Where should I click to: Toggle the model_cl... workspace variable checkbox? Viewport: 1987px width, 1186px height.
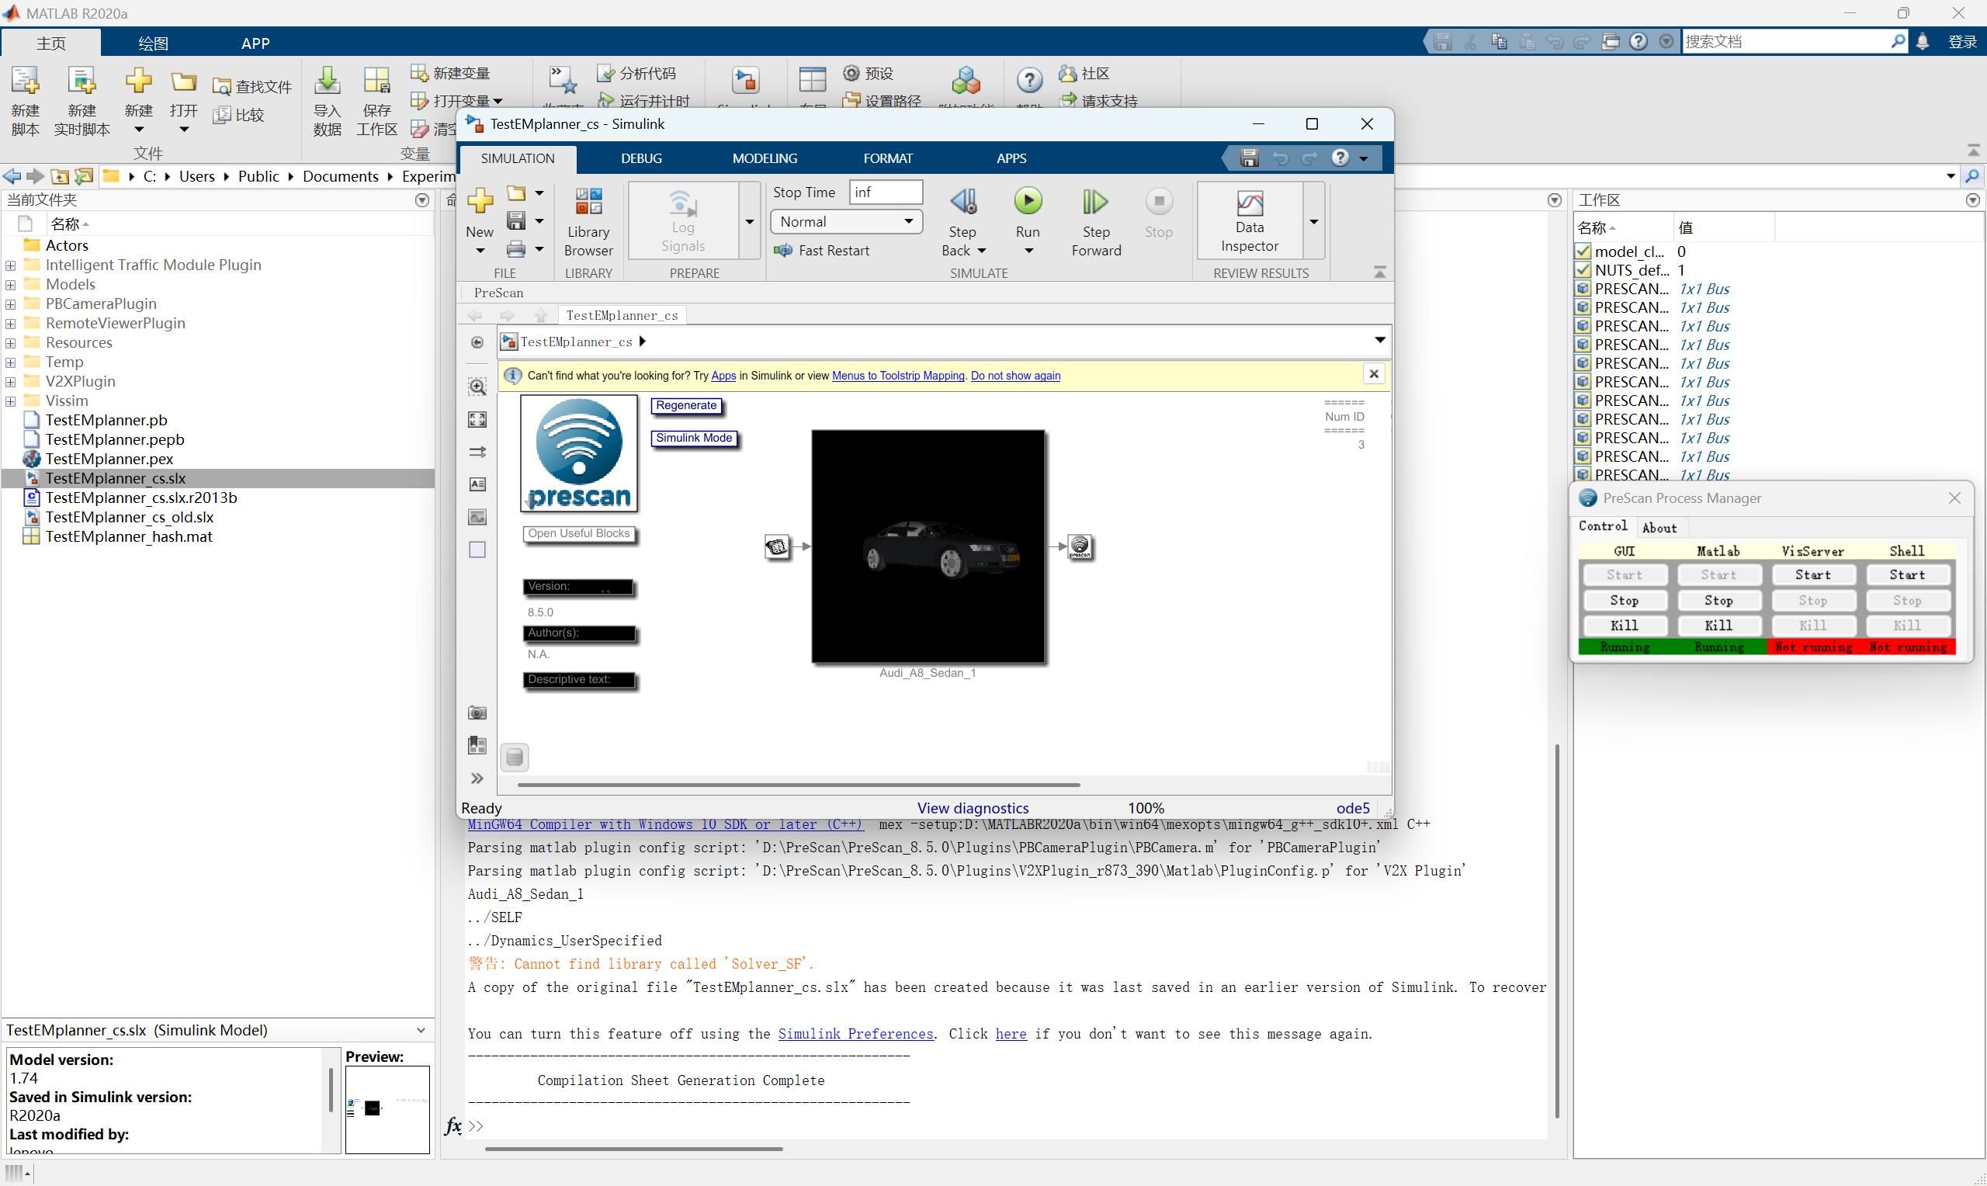pos(1583,251)
